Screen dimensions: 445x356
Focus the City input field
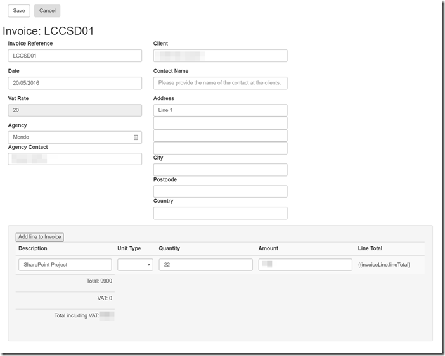[220, 170]
